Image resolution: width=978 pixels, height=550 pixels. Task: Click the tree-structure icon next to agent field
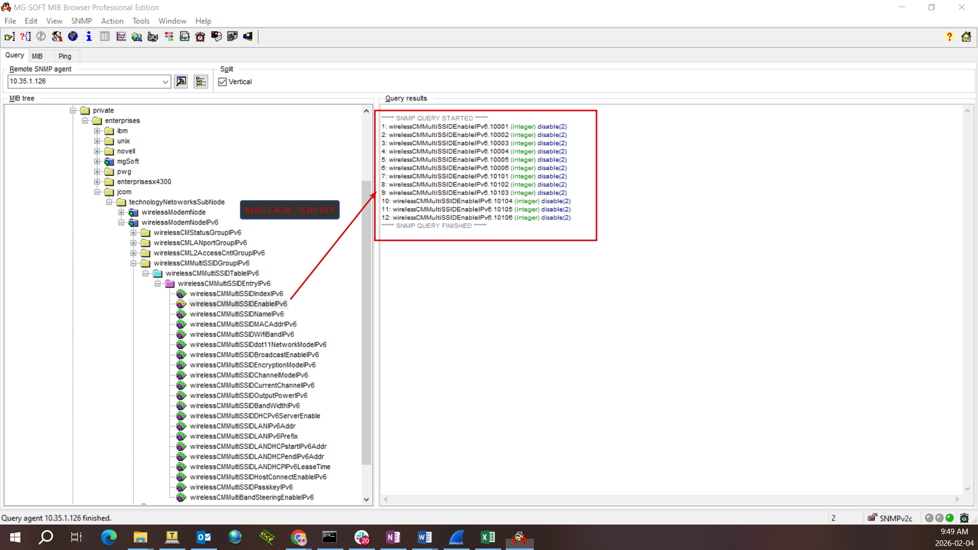click(x=201, y=81)
